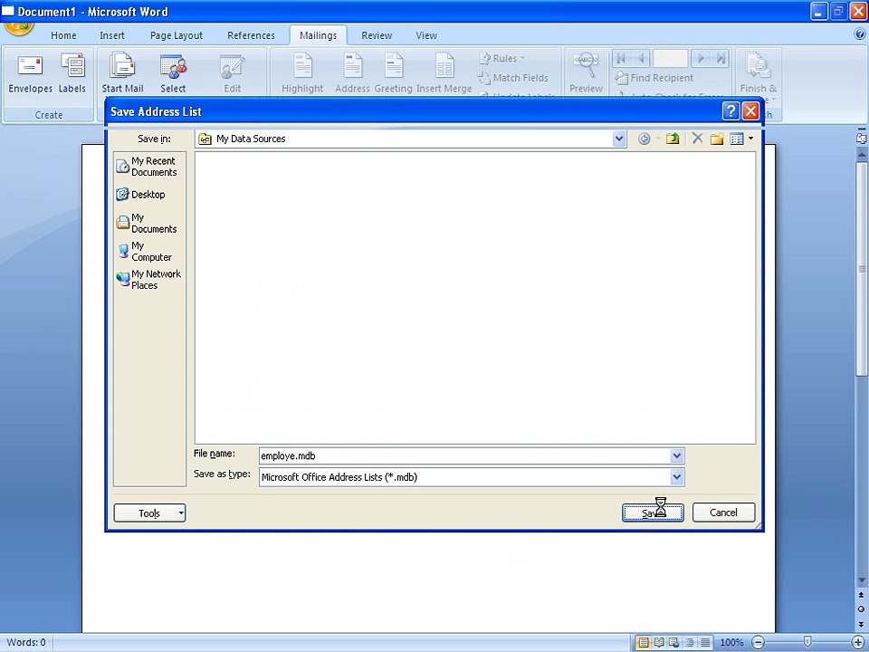Switch to Draft view in the status bar
This screenshot has height=652, width=869.
[705, 643]
